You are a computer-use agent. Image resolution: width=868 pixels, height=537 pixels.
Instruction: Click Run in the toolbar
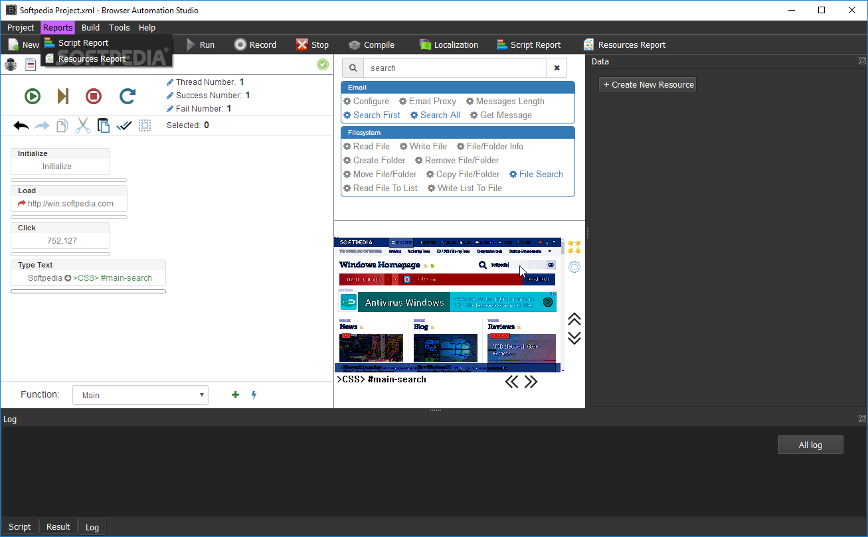200,44
